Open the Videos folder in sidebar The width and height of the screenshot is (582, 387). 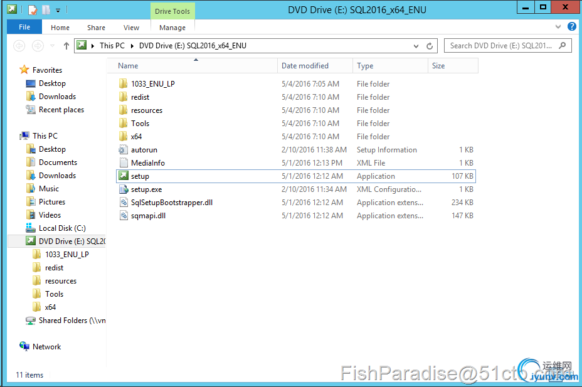tap(50, 215)
